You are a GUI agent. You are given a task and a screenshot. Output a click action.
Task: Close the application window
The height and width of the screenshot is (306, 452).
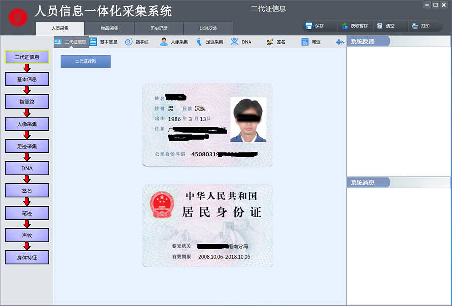point(444,5)
